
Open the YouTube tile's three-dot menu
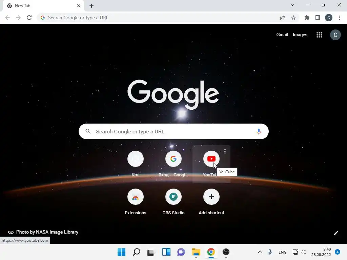(225, 151)
